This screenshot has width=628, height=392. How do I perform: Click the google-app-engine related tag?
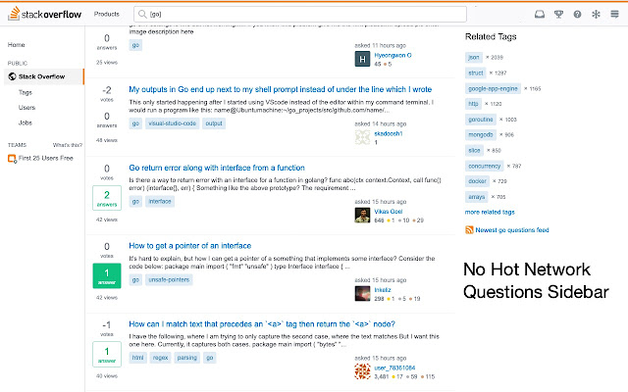pyautogui.click(x=493, y=88)
